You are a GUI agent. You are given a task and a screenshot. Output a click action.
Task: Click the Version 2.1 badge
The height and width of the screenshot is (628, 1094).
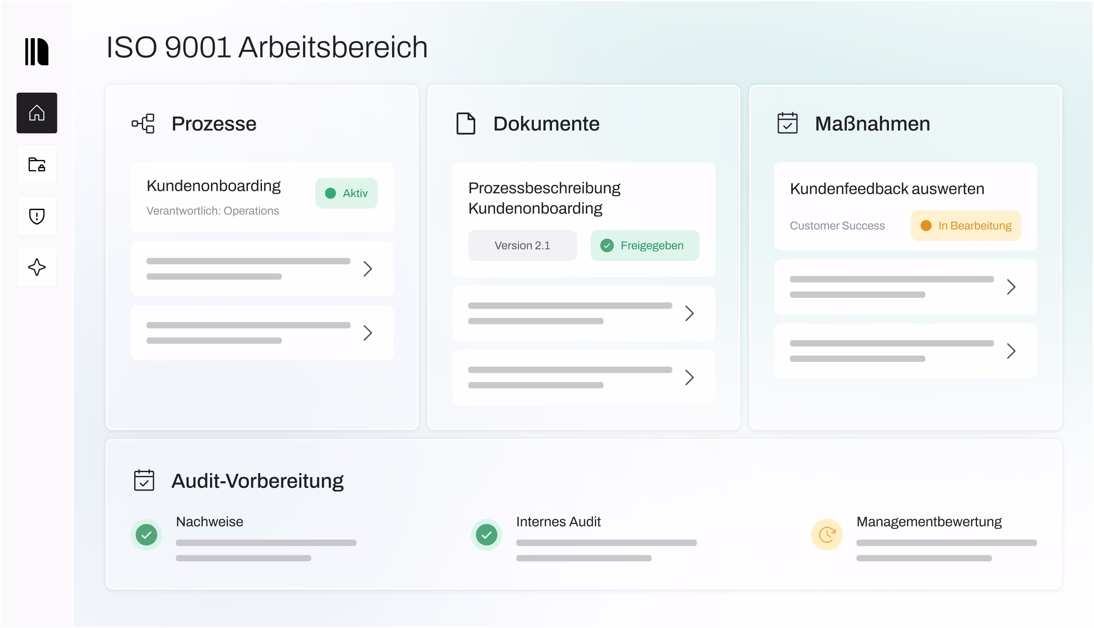click(523, 245)
